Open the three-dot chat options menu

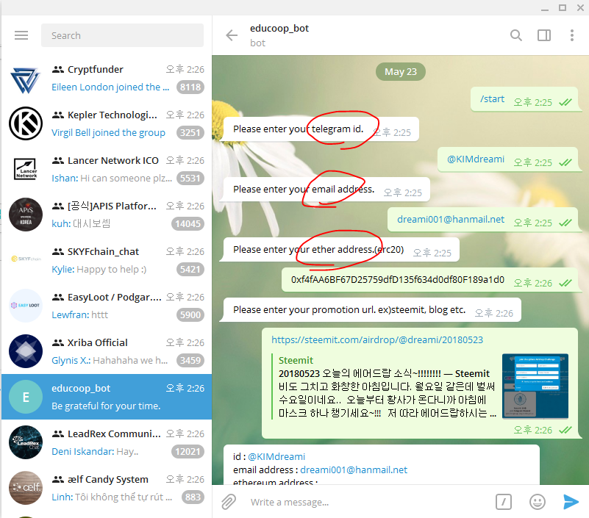tap(572, 35)
